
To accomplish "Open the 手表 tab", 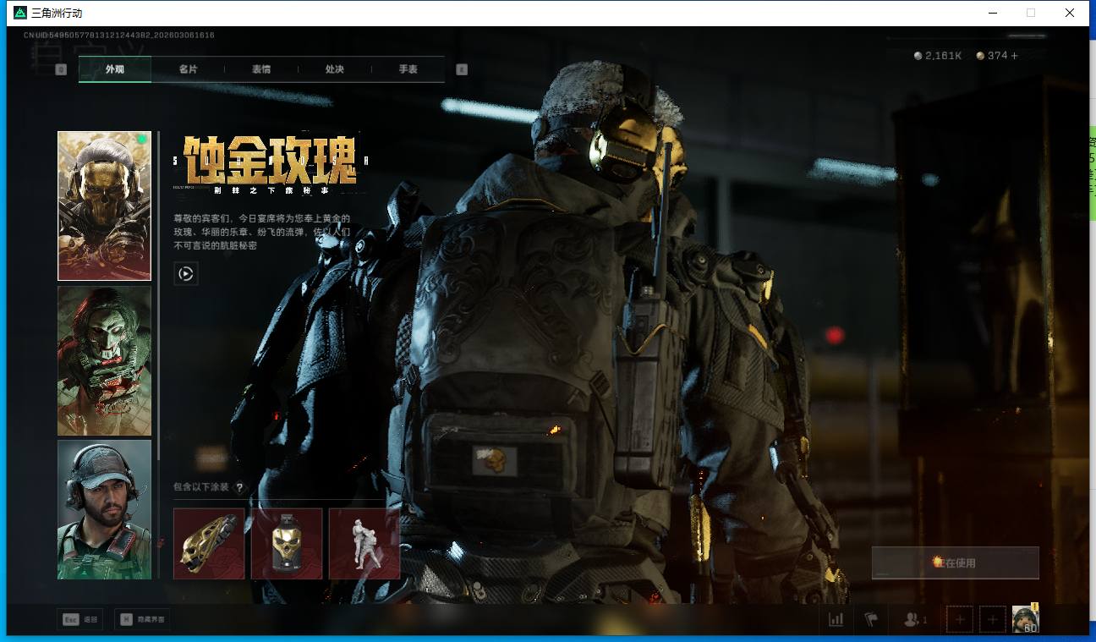I will (x=408, y=69).
